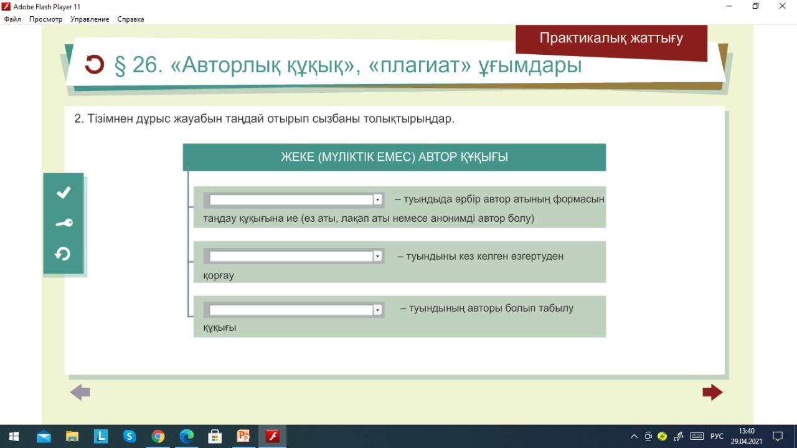Viewport: 797px width, 448px height.
Task: Open the Просмотр menu
Action: [45, 19]
